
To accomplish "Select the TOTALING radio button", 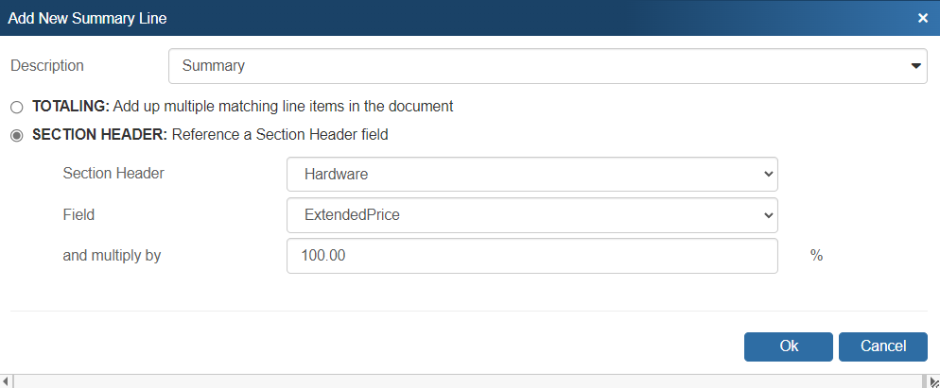I will pos(16,107).
